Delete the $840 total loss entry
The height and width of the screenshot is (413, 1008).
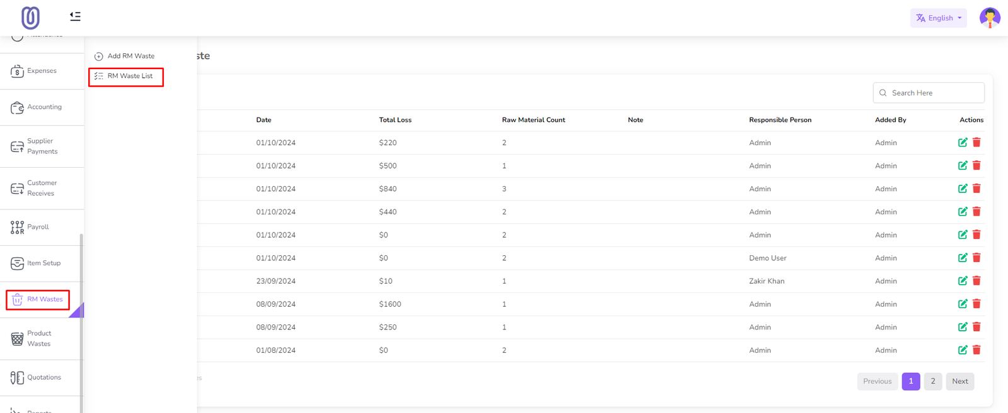point(976,189)
